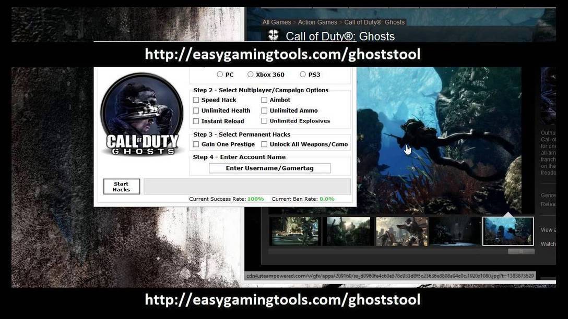Select the third screenshot thumbnail with the sandy street scene
This screenshot has width=568, height=319.
402,231
